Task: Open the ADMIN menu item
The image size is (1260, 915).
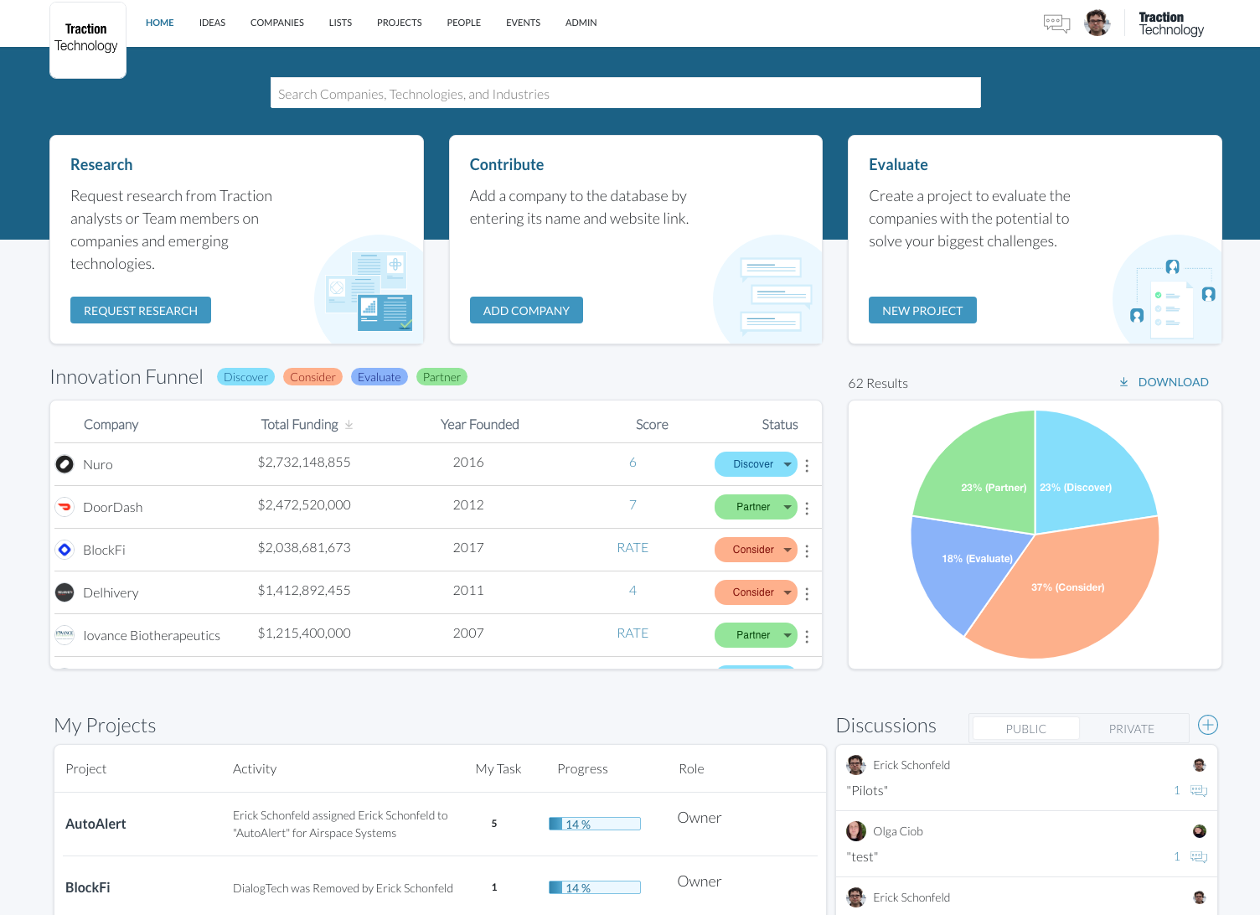Action: click(x=581, y=23)
